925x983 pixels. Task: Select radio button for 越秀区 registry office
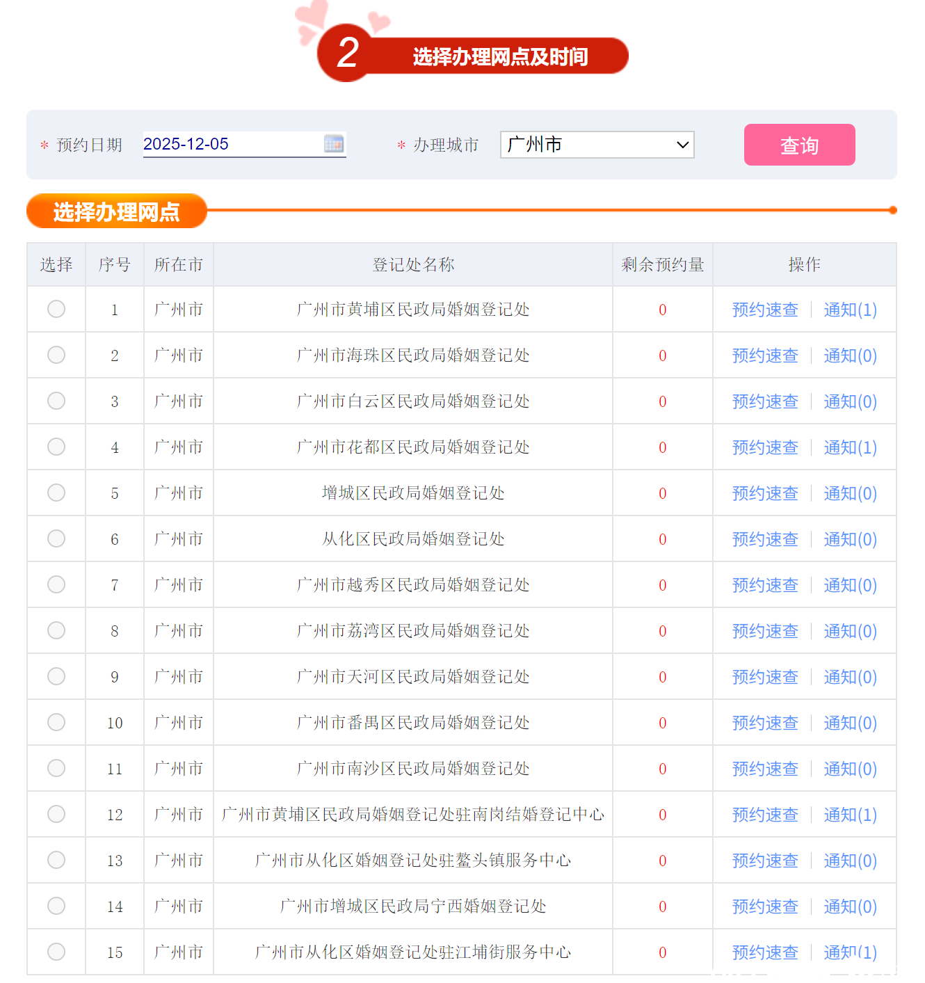[x=56, y=584]
